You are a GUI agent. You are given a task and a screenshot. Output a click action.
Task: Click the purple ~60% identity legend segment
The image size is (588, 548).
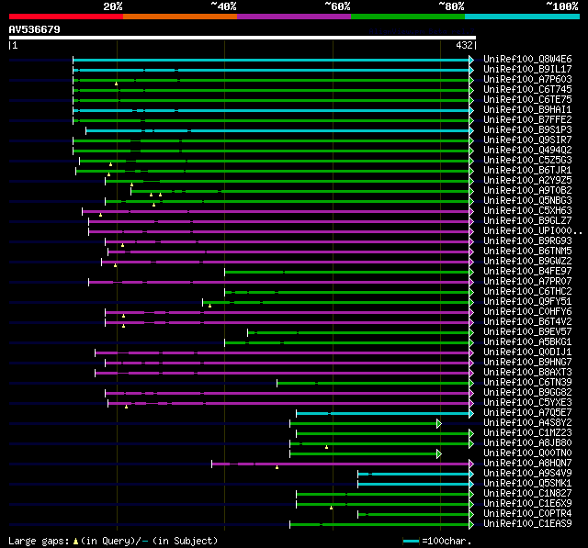tap(294, 17)
